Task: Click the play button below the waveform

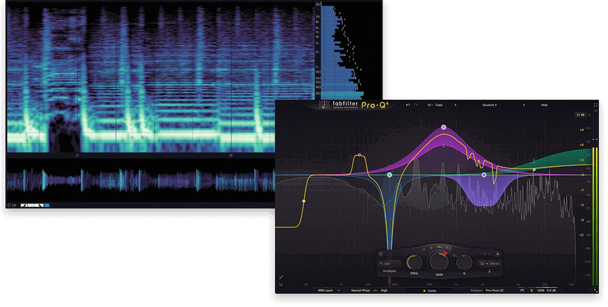Action: point(13,205)
